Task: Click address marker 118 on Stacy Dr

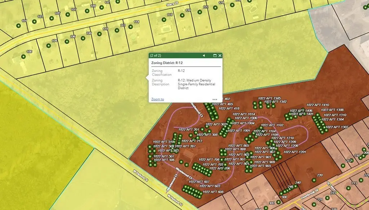Action: coord(164,20)
